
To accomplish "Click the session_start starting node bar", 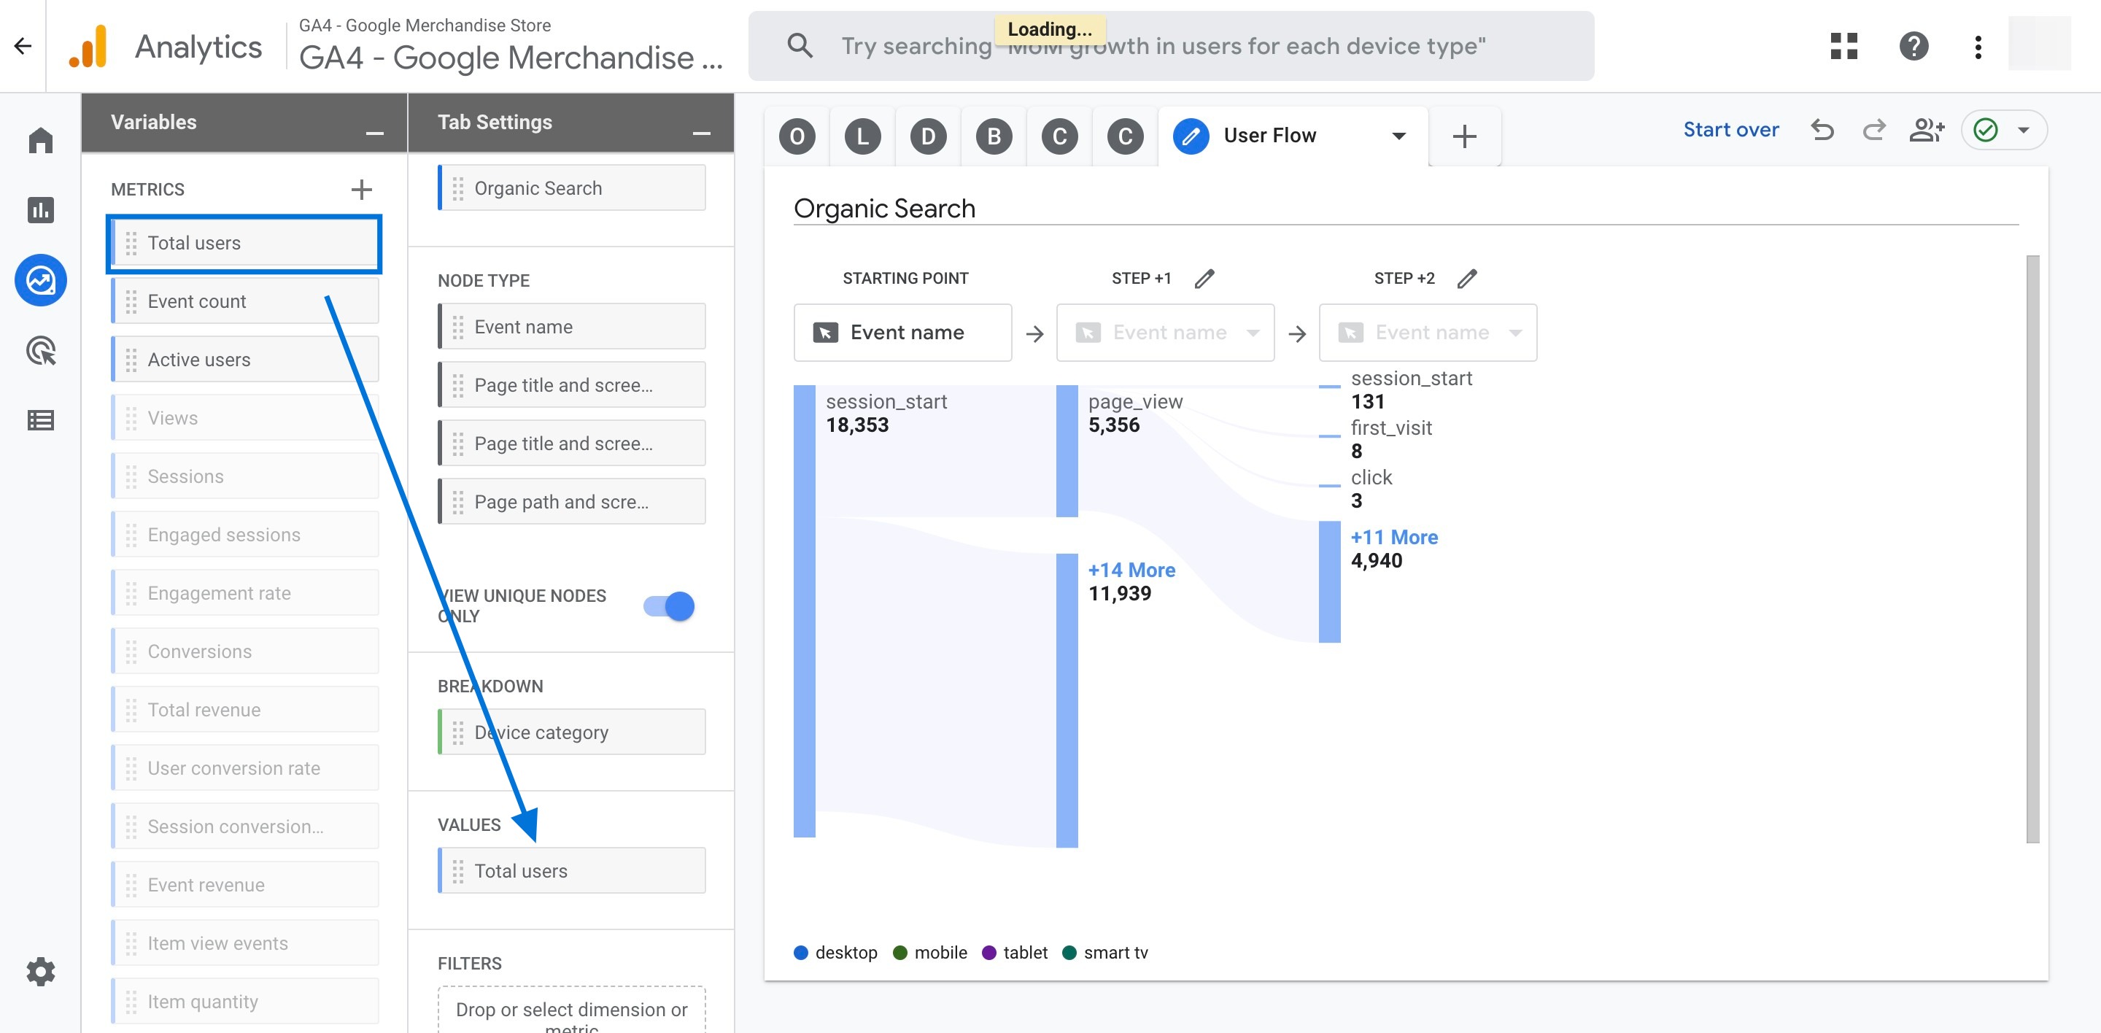I will (804, 611).
